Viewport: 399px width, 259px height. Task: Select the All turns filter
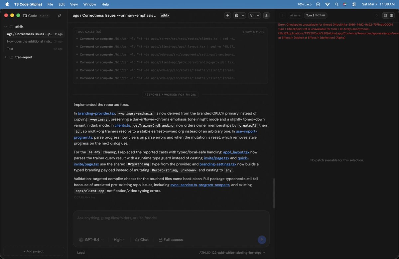(295, 15)
